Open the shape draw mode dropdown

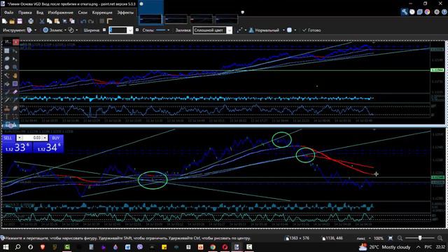73,30
